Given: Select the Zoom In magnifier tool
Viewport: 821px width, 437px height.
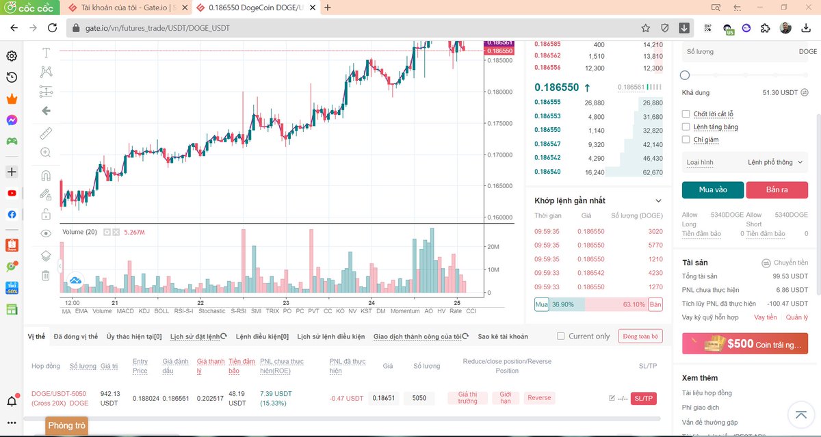Looking at the screenshot, I should coord(46,153).
